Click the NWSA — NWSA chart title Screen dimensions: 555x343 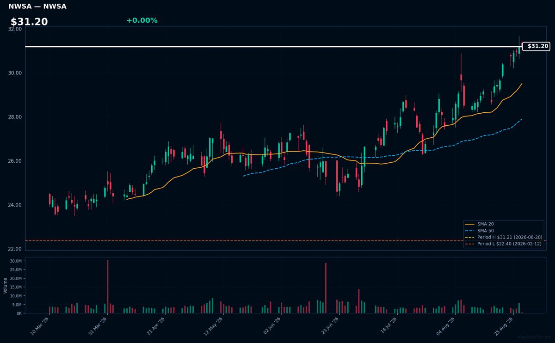(37, 6)
